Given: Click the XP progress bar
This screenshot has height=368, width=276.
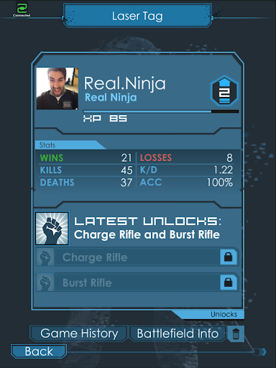Looking at the screenshot, I should [x=161, y=111].
